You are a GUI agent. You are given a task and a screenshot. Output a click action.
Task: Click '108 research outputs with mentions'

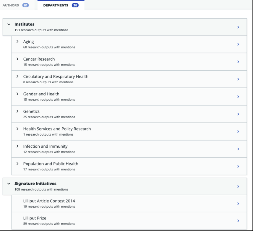pyautogui.click(x=41, y=189)
